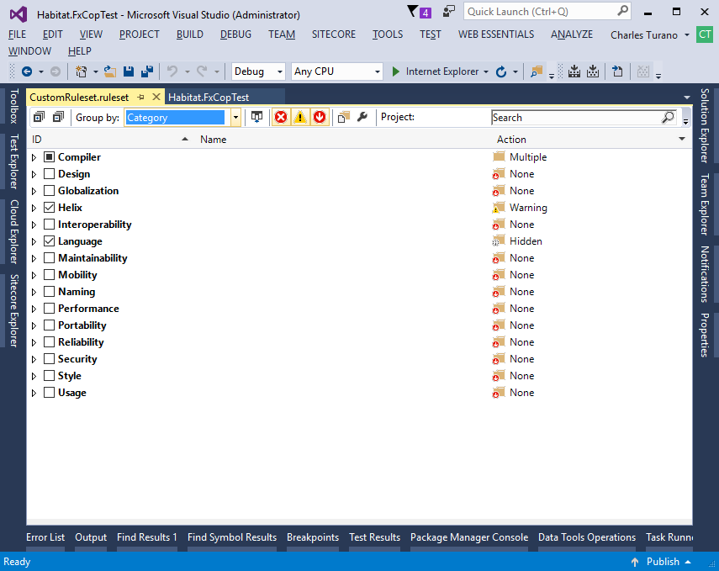Click the magnifier icon in the Search box
The image size is (719, 571).
point(668,118)
